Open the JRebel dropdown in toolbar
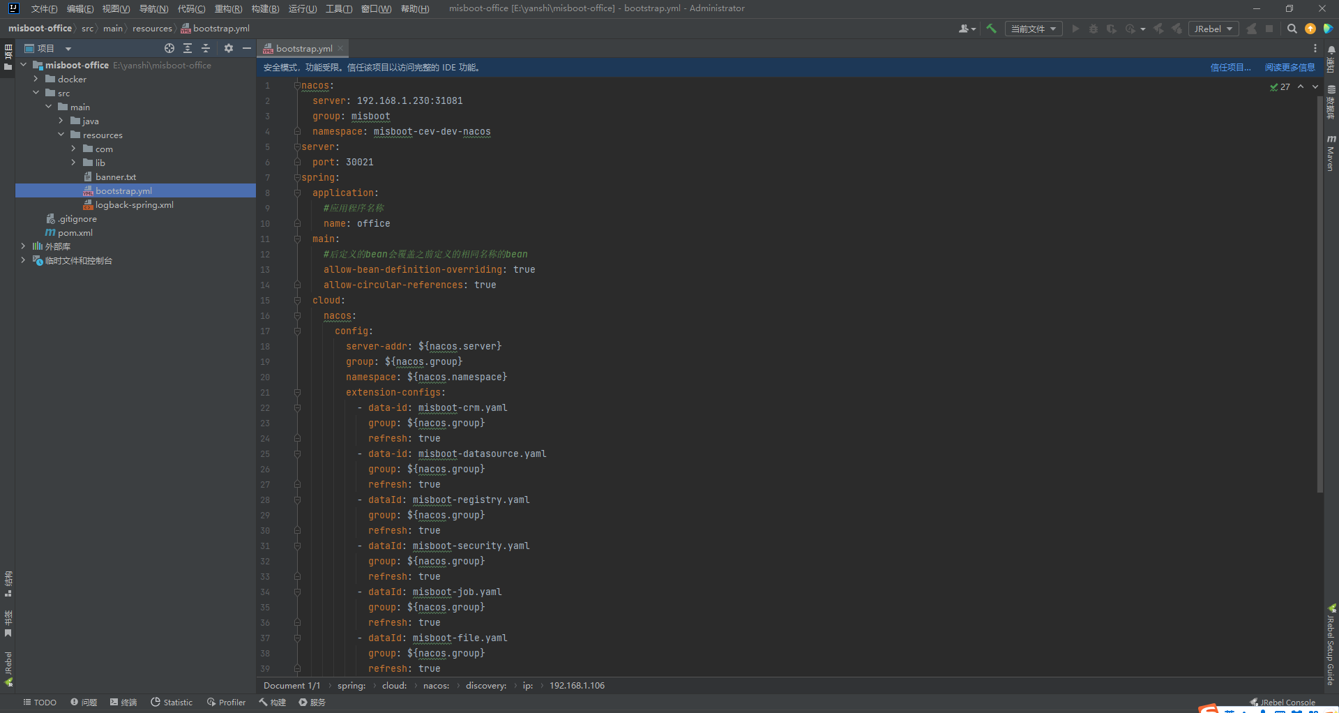The width and height of the screenshot is (1339, 713). [x=1213, y=29]
